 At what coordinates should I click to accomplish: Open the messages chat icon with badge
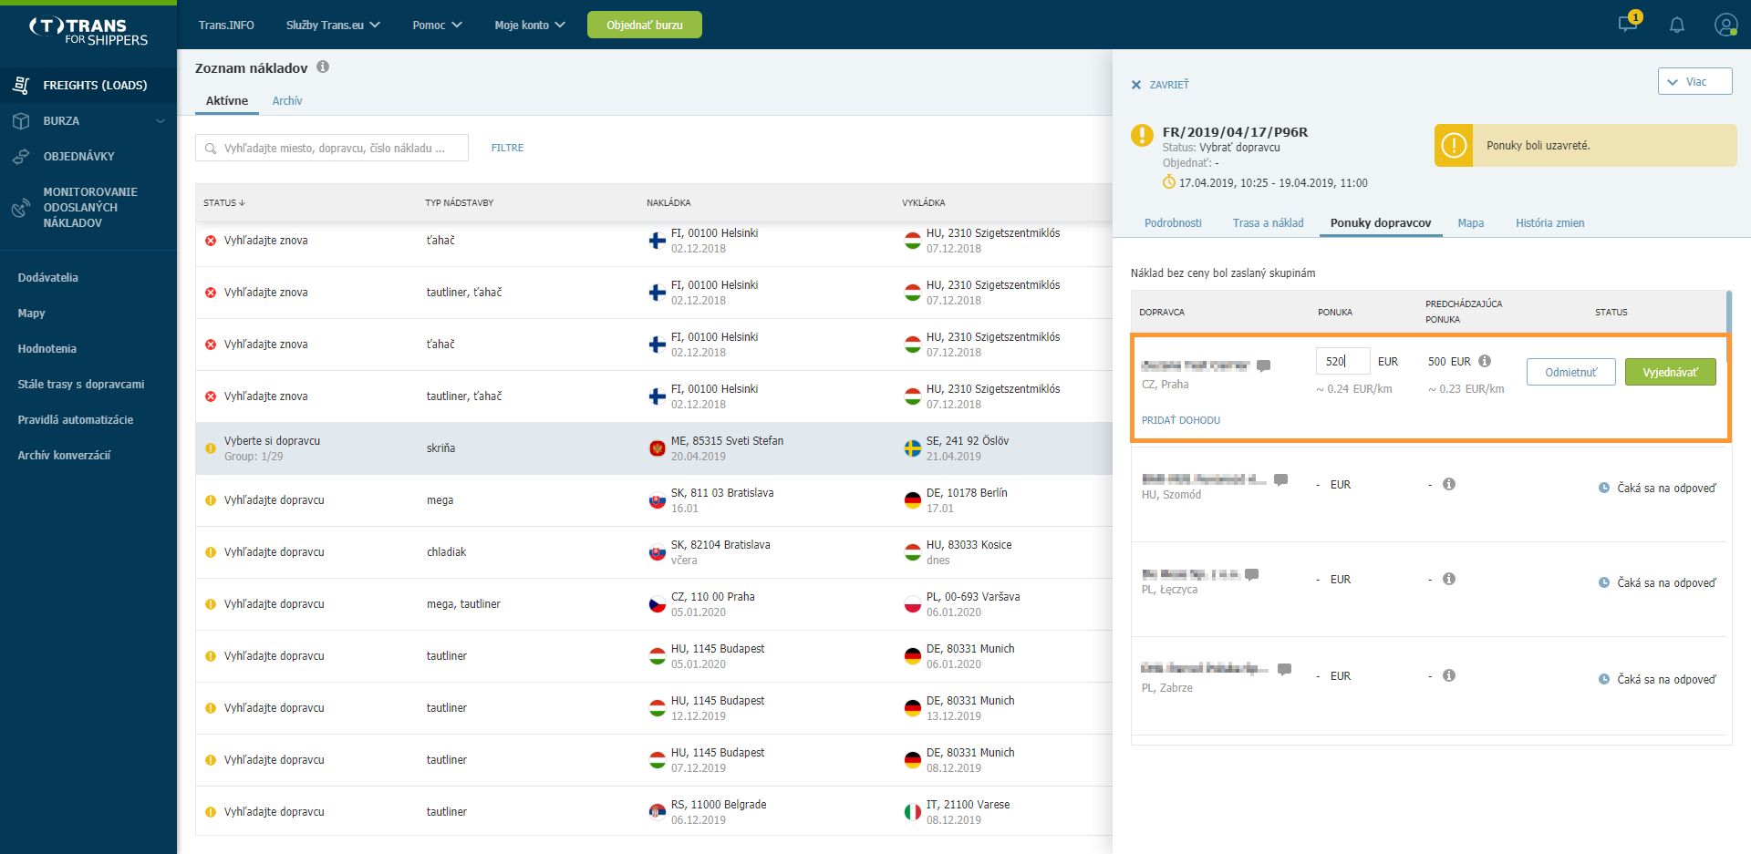point(1628,24)
